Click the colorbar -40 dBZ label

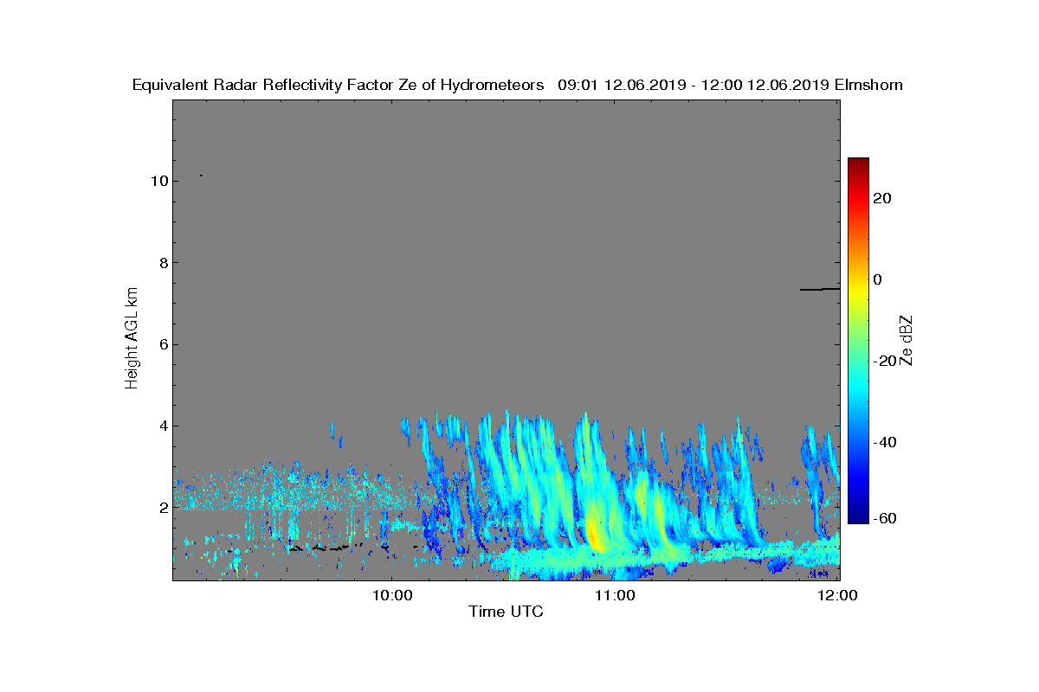[x=886, y=442]
